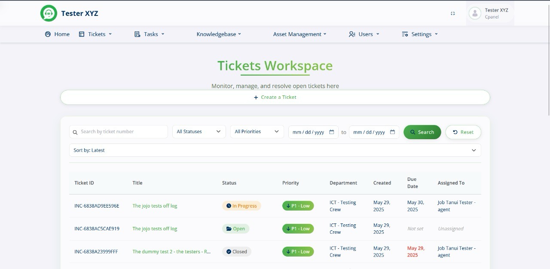Click P1 - Low badge for INC-6838A23999FFF
Screen dimensions: 550x269
click(298, 252)
